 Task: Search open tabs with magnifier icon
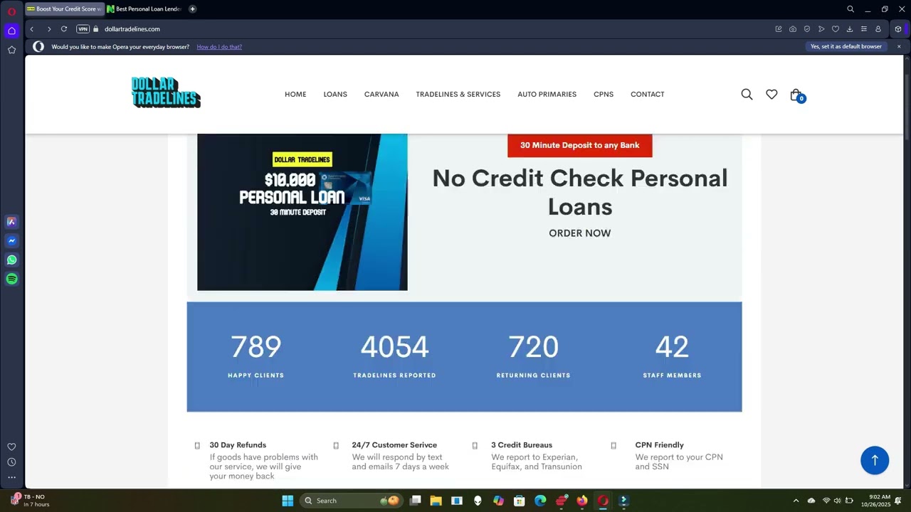coord(851,9)
